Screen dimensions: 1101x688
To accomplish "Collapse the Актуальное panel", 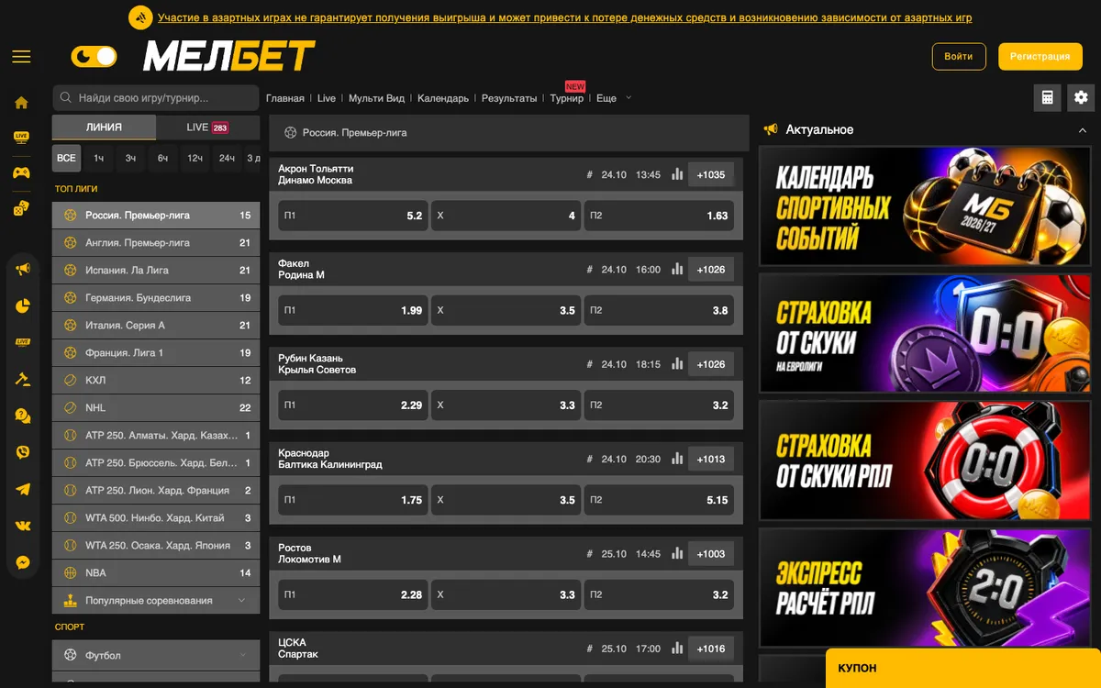I will [x=1082, y=130].
